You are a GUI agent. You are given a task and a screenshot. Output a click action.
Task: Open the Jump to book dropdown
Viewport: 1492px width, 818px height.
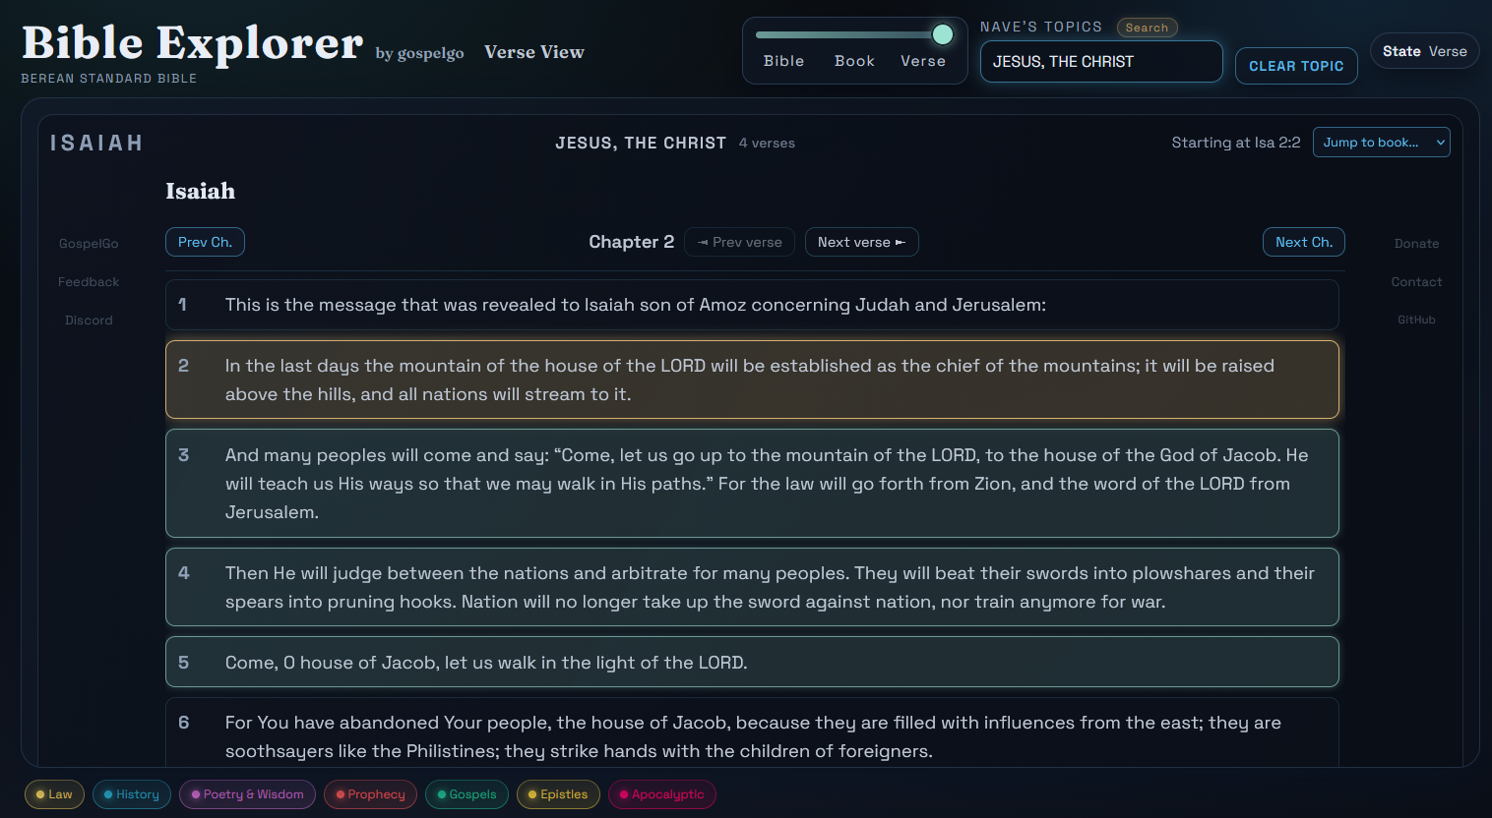(1381, 142)
